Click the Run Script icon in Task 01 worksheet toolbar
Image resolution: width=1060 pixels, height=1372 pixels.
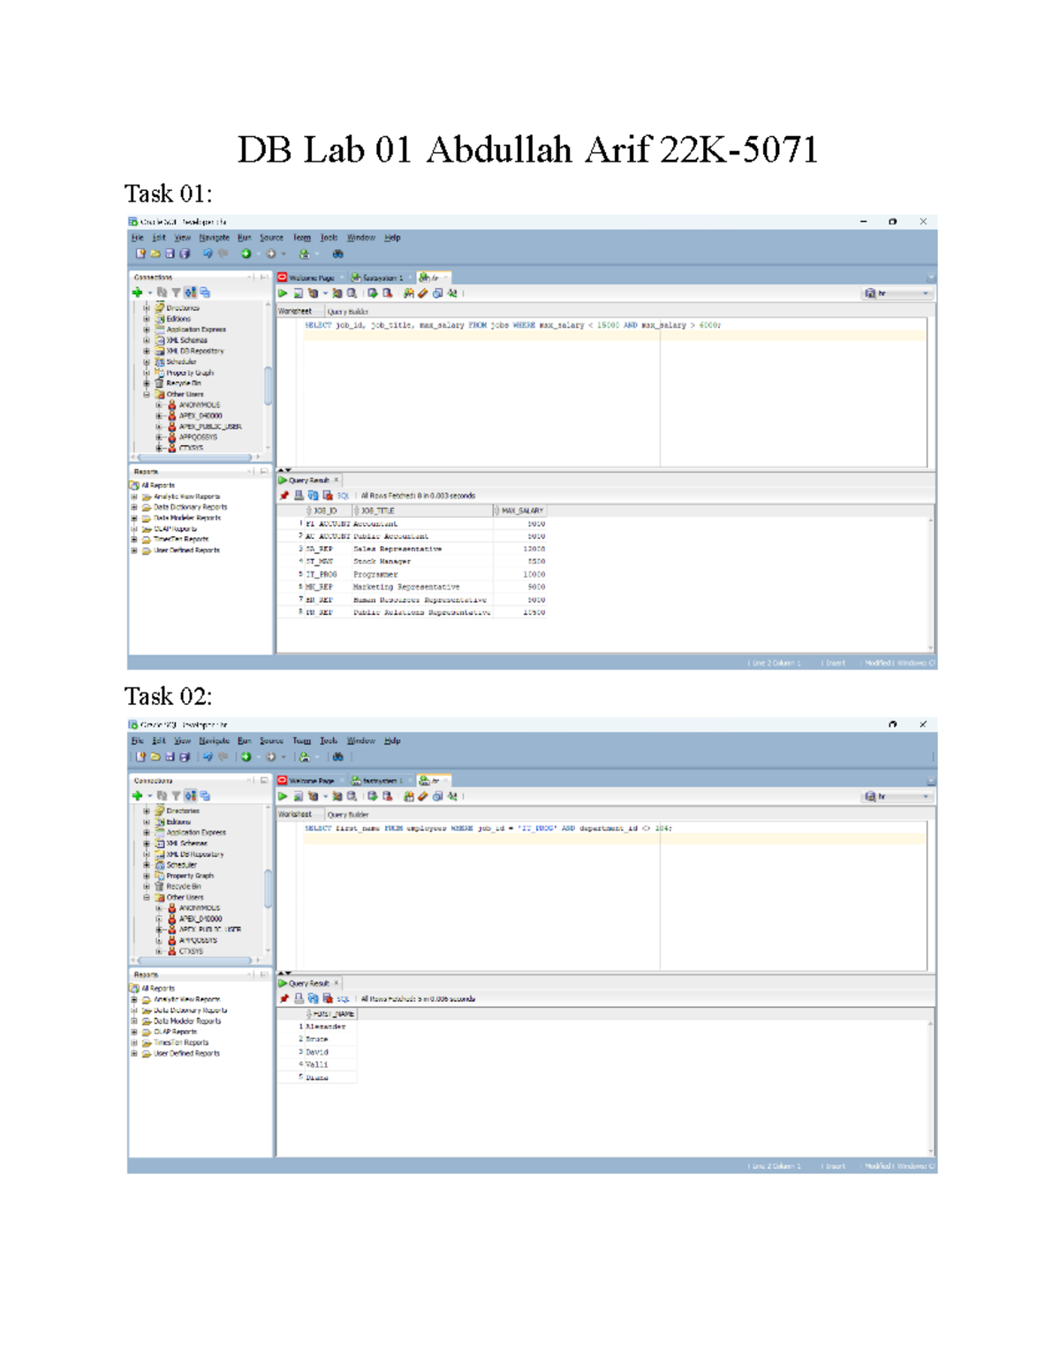point(298,293)
